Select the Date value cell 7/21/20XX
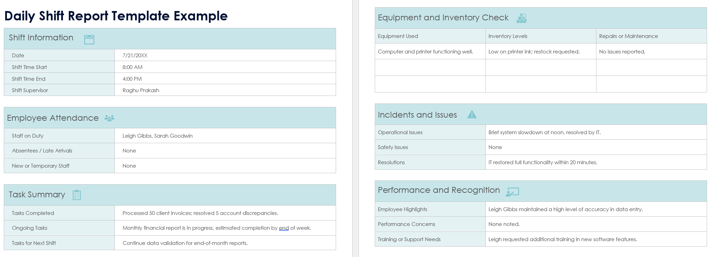 pyautogui.click(x=135, y=56)
